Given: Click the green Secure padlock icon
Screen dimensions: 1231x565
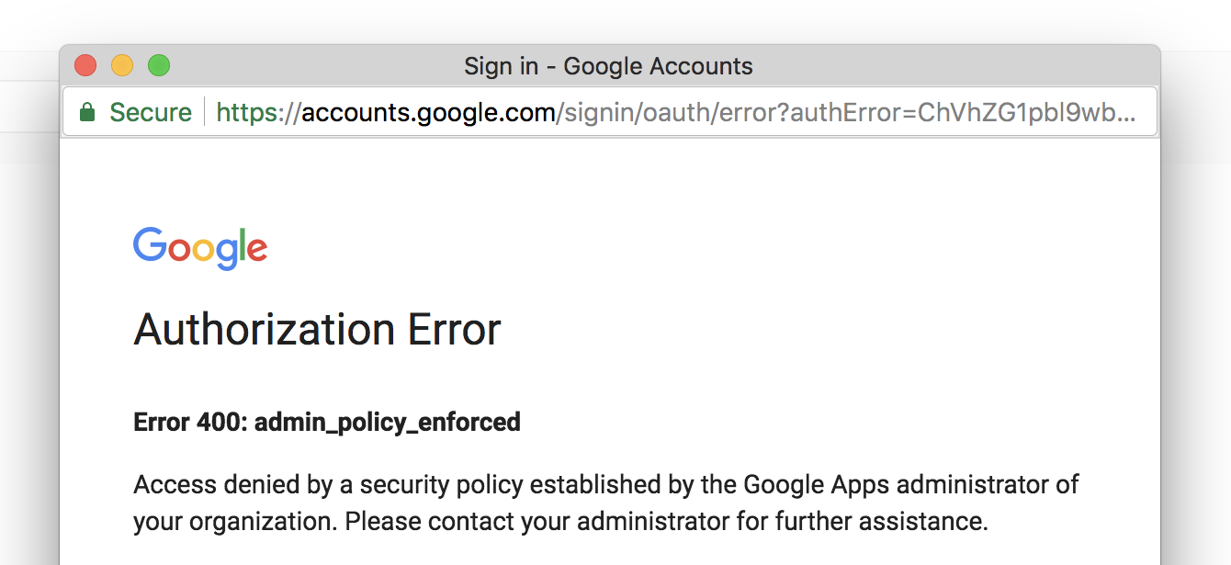Looking at the screenshot, I should pos(87,112).
